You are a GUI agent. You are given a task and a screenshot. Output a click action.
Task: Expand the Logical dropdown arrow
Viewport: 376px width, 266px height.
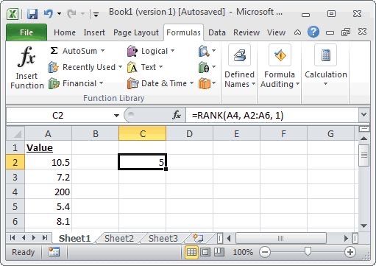click(x=172, y=51)
